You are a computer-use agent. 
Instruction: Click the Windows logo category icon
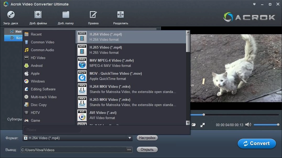26,81
